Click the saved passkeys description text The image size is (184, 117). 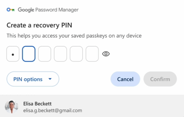(74, 36)
